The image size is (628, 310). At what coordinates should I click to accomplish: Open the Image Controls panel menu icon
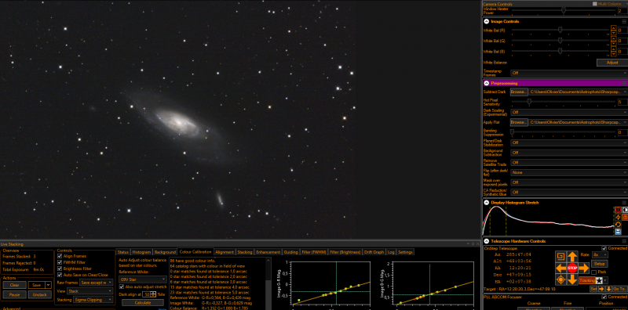coord(624,22)
